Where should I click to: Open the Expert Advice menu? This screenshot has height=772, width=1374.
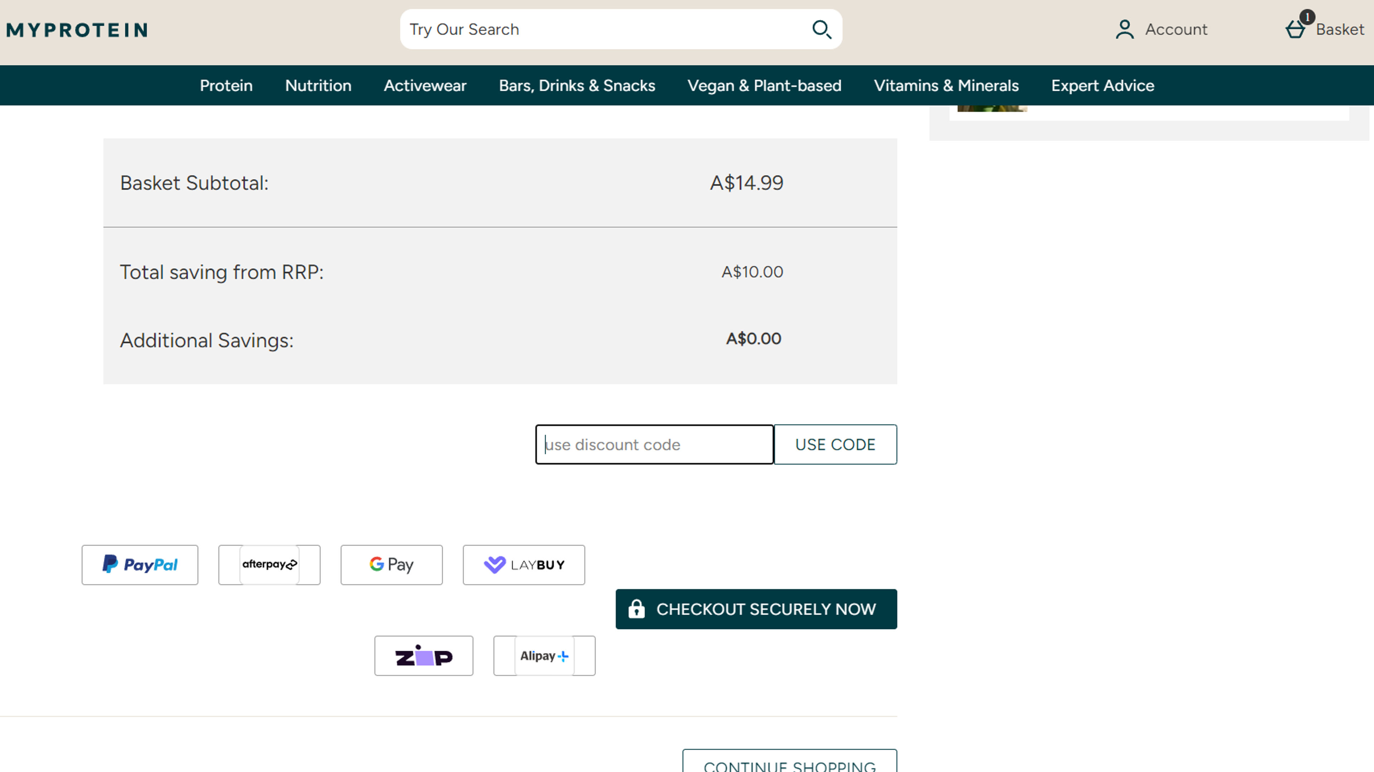pos(1102,85)
